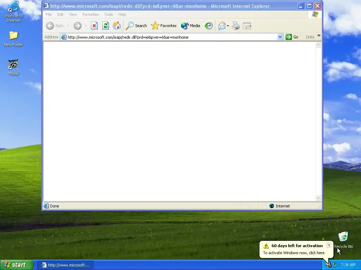Open the Favorites pane from the toolbar
This screenshot has height=270, width=361.
164,26
